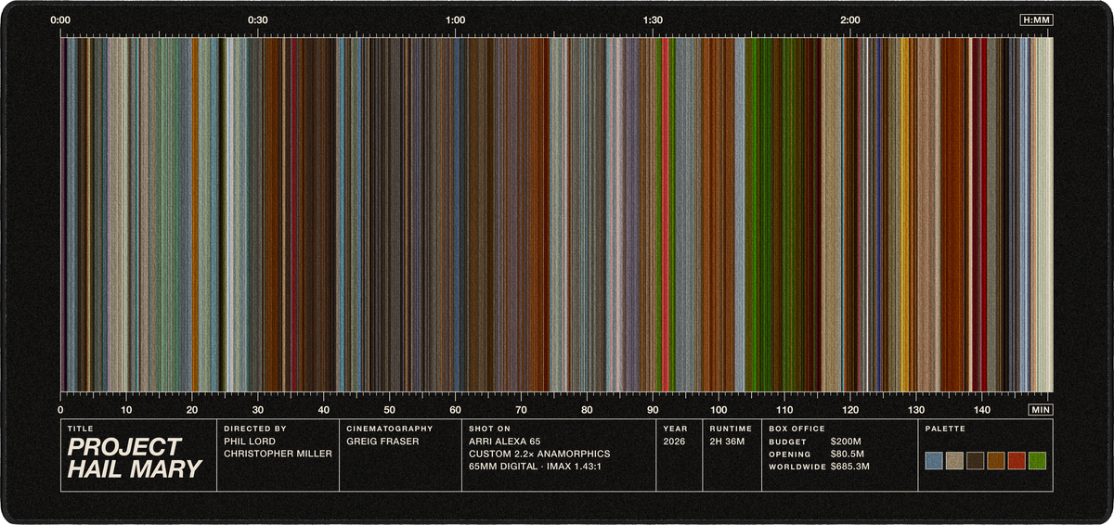Viewport: 1114px width, 525px height.
Task: Select the 0:00 time marker
Action: tap(60, 19)
